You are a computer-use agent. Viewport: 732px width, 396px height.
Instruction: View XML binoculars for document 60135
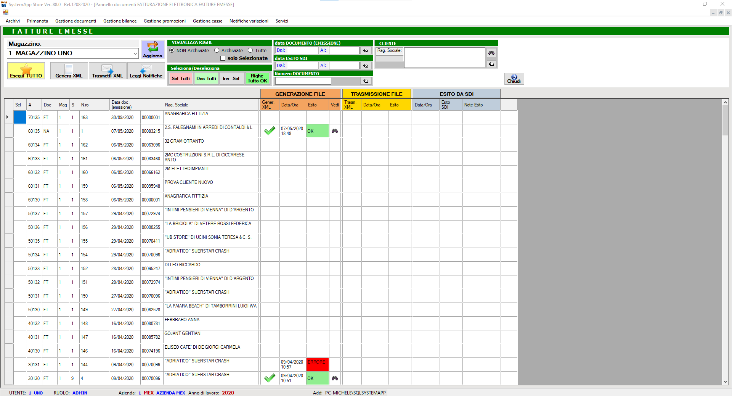pyautogui.click(x=335, y=131)
